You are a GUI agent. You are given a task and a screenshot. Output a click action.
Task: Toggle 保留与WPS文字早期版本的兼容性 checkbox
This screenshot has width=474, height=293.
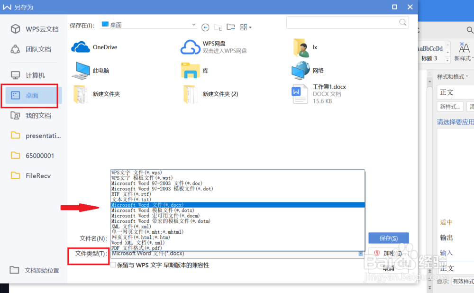[113, 265]
